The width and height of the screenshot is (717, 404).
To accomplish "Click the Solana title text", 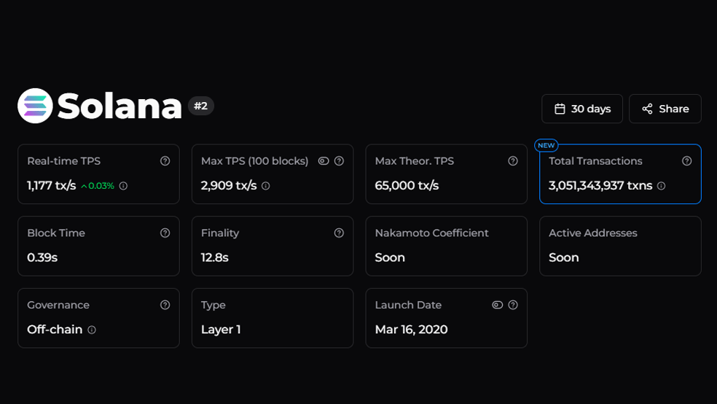I will coord(119,106).
